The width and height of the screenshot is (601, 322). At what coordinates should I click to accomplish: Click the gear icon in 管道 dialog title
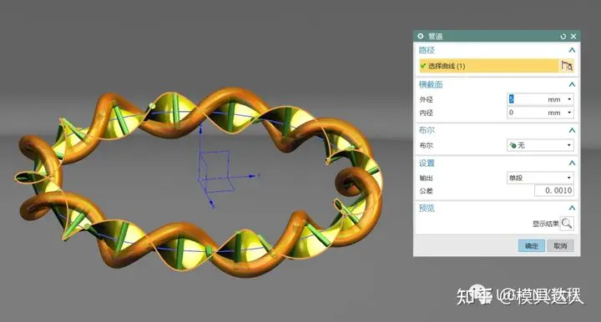tap(421, 36)
